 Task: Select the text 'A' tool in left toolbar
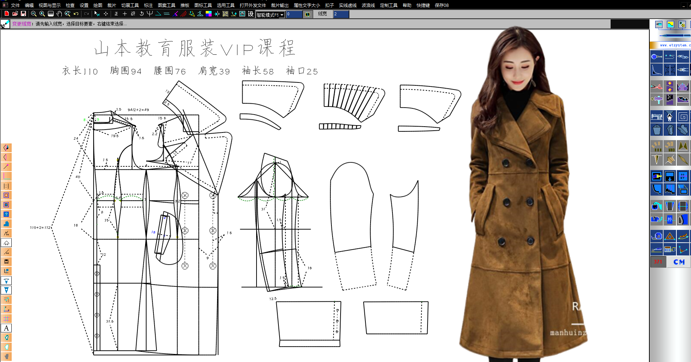pos(6,328)
